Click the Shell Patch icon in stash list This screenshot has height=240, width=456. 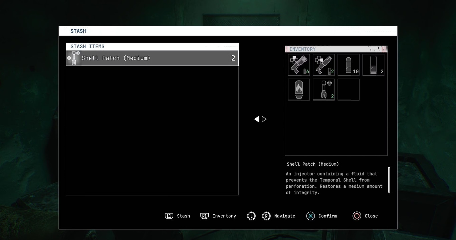[74, 58]
